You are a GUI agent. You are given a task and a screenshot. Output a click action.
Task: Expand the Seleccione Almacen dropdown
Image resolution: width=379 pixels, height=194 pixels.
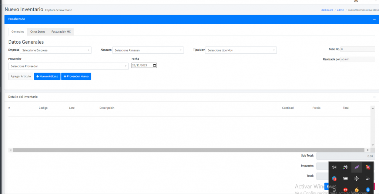pos(148,50)
